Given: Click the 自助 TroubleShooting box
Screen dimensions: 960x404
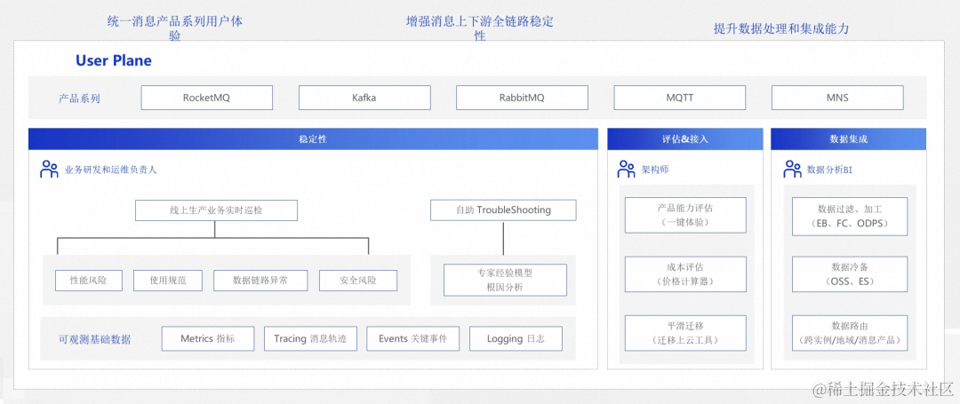Looking at the screenshot, I should [503, 210].
